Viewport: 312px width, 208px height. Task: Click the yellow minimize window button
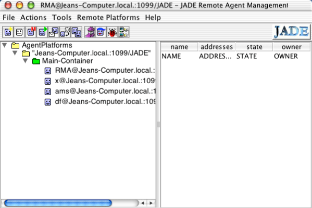[19, 5]
